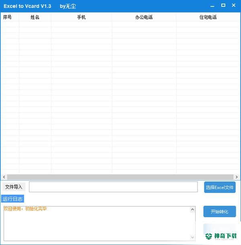Click the 文件导入 label

pyautogui.click(x=14, y=187)
